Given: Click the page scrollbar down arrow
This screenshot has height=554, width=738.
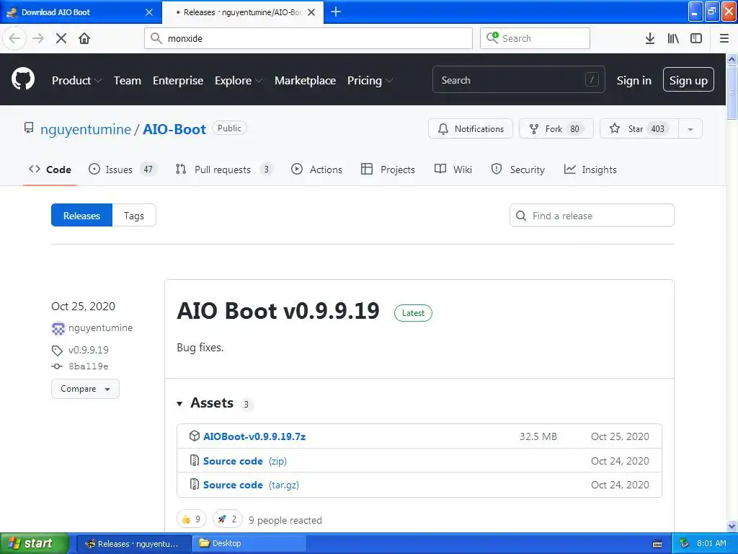Looking at the screenshot, I should (732, 526).
